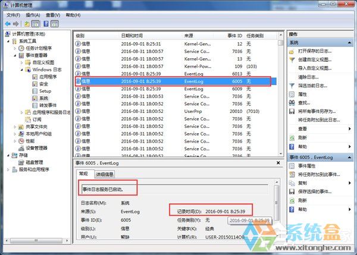
Task: Click the 刷新 icon under the 系统 actions
Action: pos(292,138)
